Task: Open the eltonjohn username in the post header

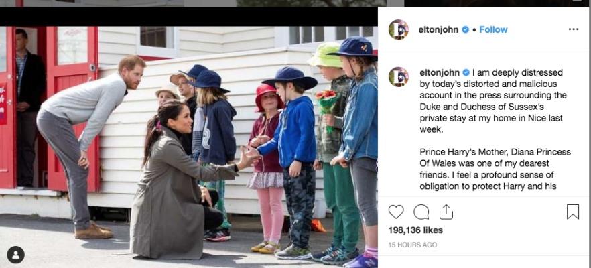Action: pyautogui.click(x=439, y=29)
